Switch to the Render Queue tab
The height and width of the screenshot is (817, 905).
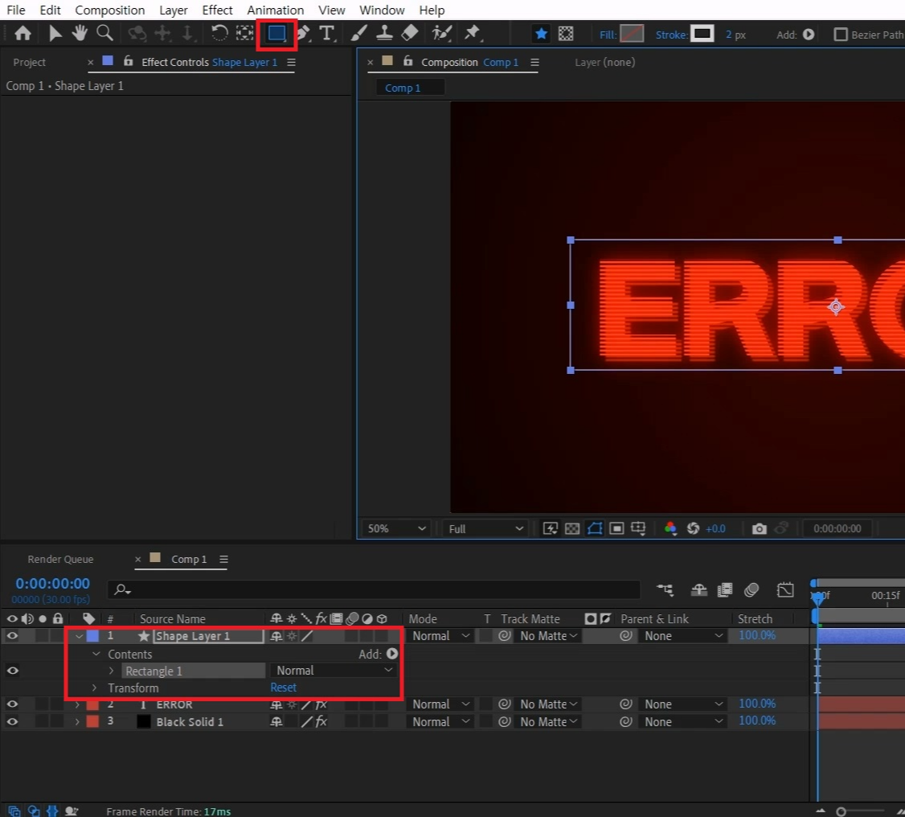pos(60,559)
